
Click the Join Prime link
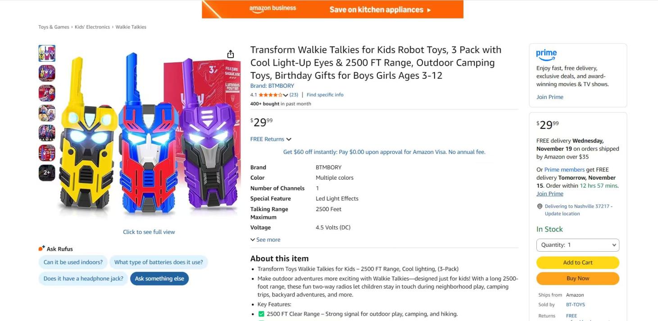tap(549, 97)
